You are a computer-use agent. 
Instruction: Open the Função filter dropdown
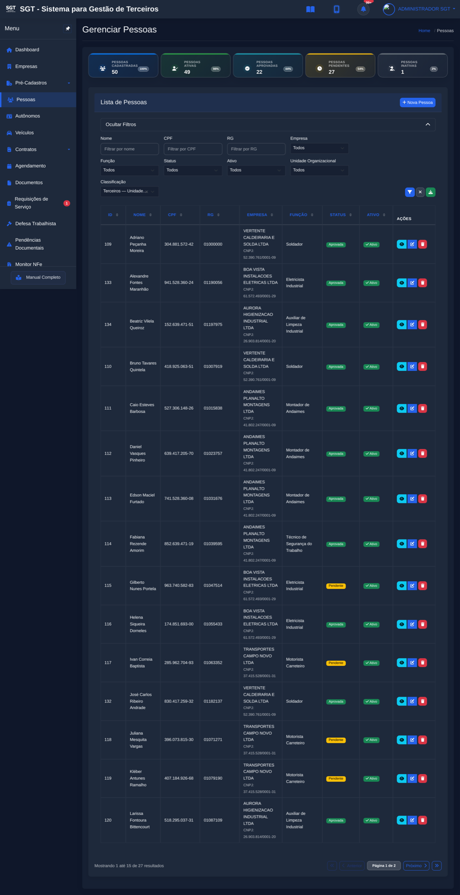(x=129, y=170)
